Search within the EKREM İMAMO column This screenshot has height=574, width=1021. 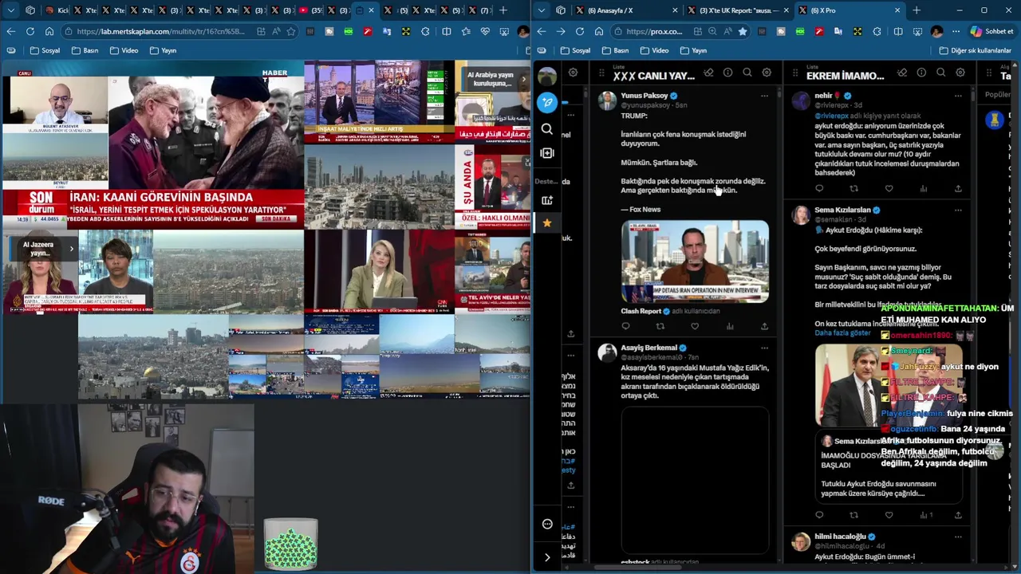tap(941, 73)
